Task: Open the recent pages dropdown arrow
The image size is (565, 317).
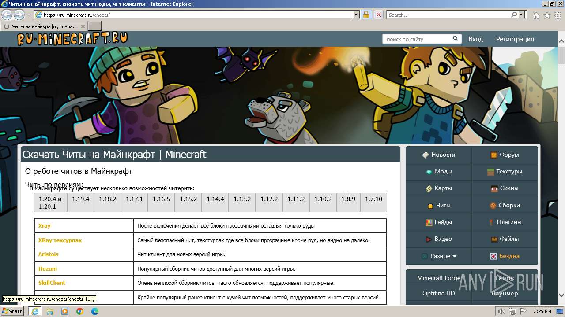Action: coord(29,15)
